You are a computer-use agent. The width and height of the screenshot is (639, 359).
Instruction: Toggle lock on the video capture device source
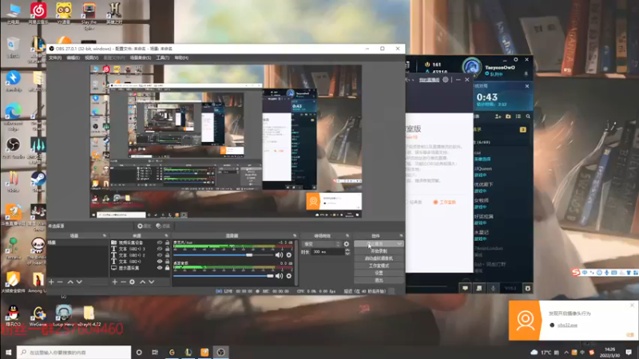click(167, 243)
